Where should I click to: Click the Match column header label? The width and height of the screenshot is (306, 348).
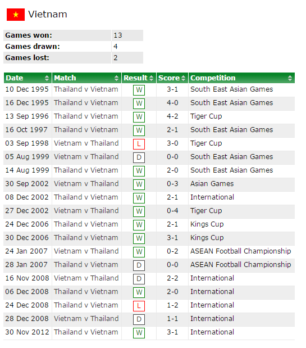pos(65,78)
